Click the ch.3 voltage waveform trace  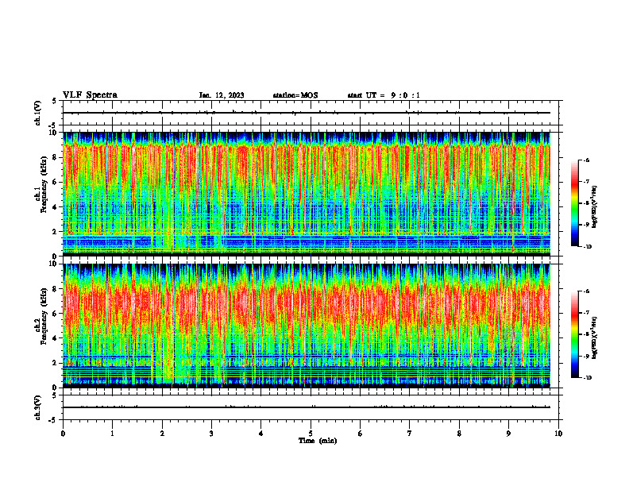[x=307, y=407]
